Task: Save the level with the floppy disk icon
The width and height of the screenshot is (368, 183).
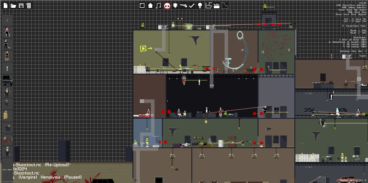Action: 21,6
